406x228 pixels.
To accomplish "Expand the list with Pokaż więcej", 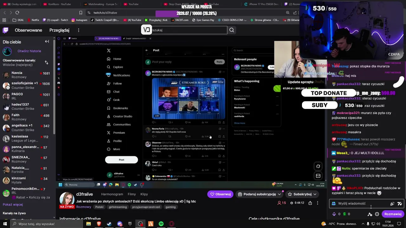I will [13, 205].
